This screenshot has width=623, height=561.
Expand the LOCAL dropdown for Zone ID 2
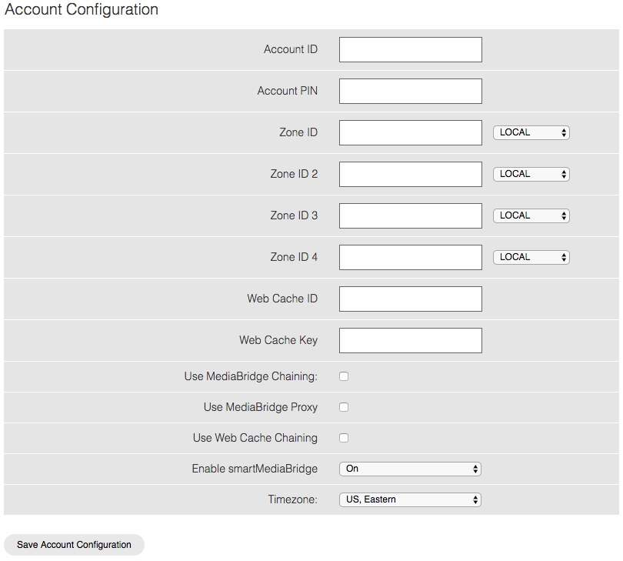(x=531, y=174)
